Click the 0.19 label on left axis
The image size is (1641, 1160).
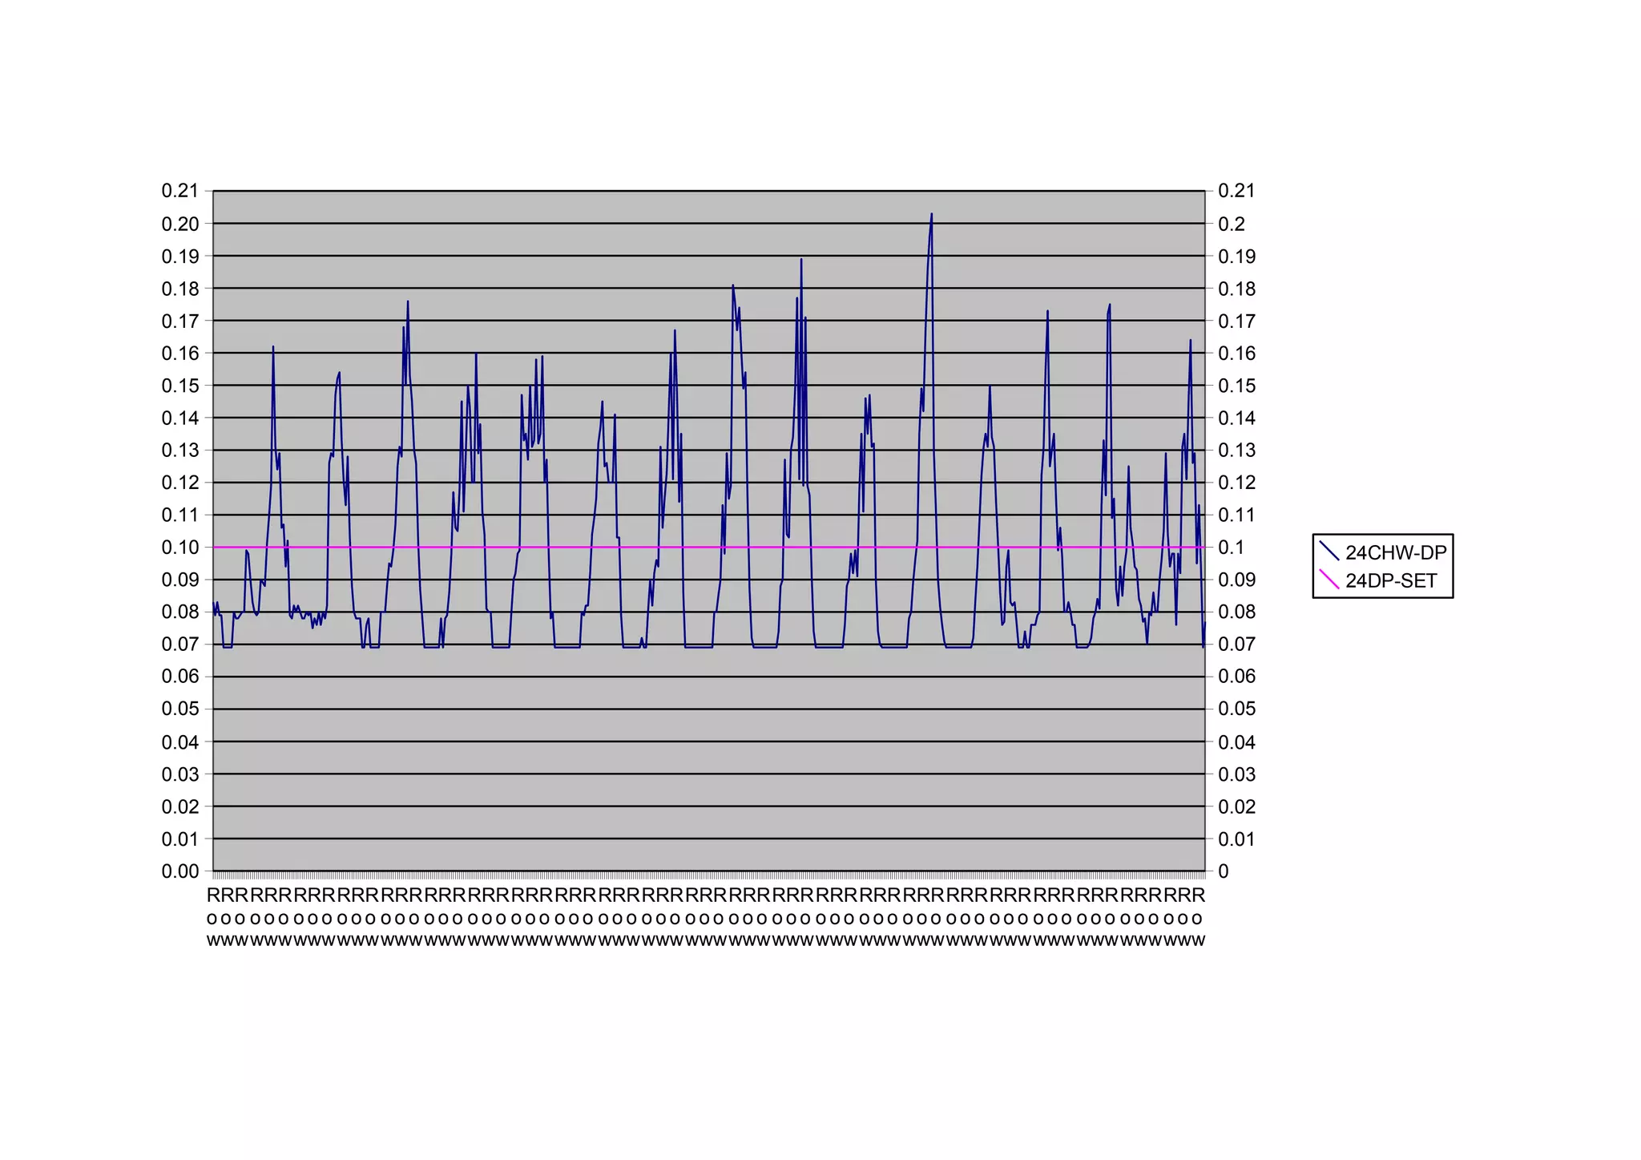(179, 257)
